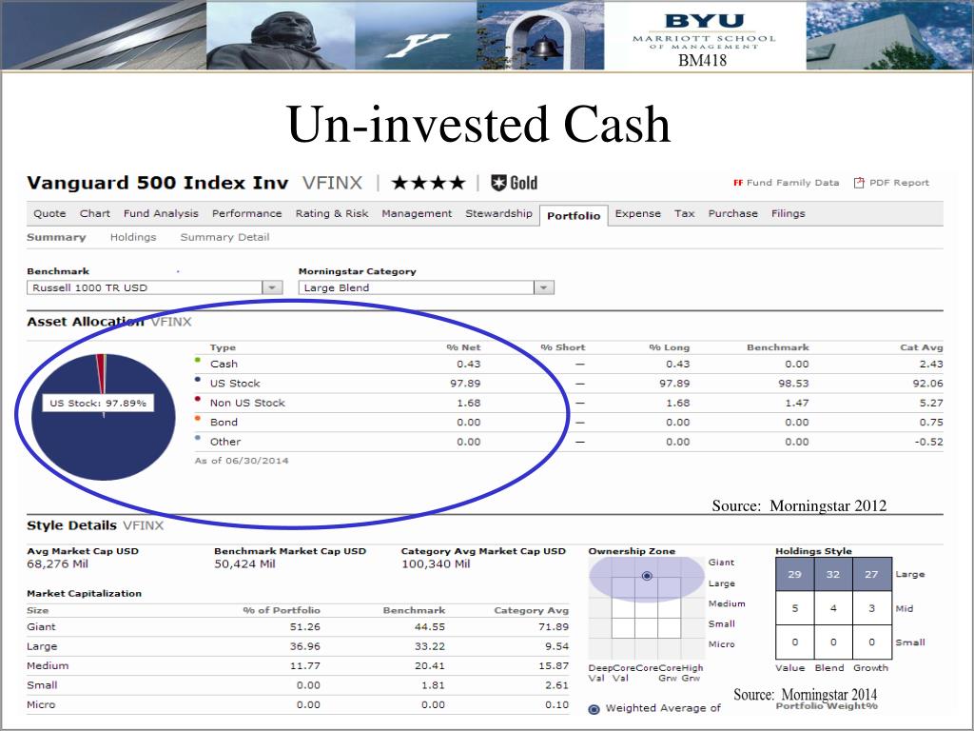The image size is (974, 731).
Task: Click the US Stock row label
Action: (x=235, y=384)
